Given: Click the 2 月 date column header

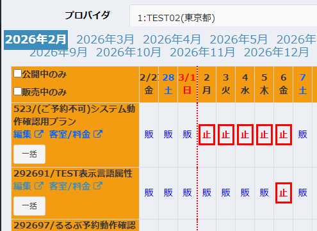Looking at the screenshot, I should pyautogui.click(x=207, y=84).
